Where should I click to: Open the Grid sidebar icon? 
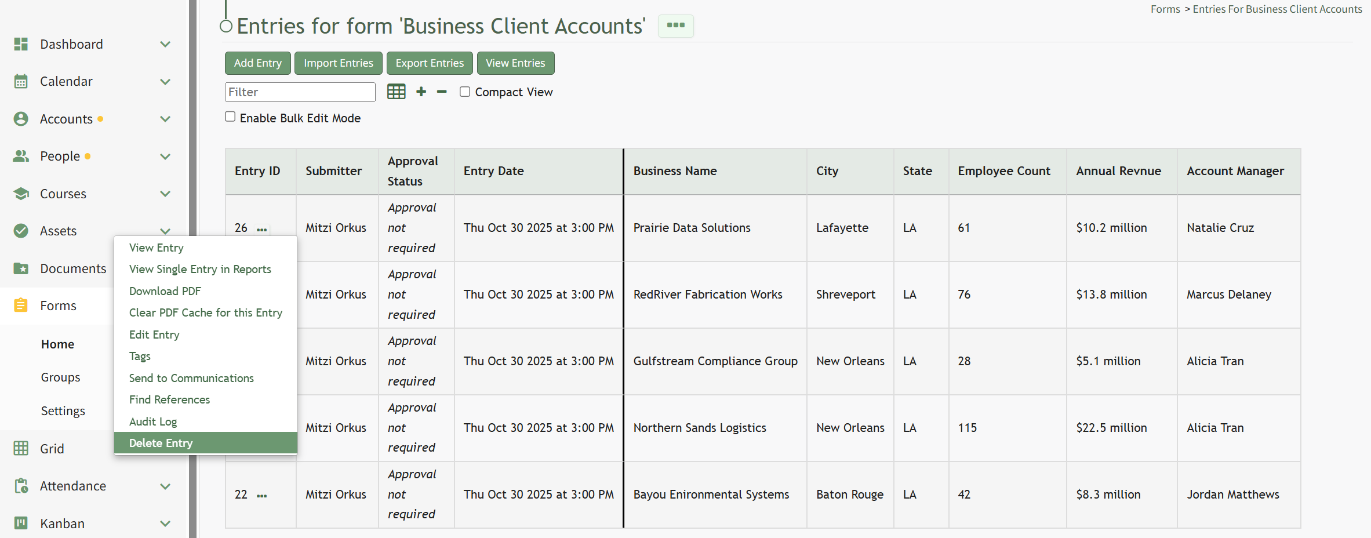click(x=21, y=448)
